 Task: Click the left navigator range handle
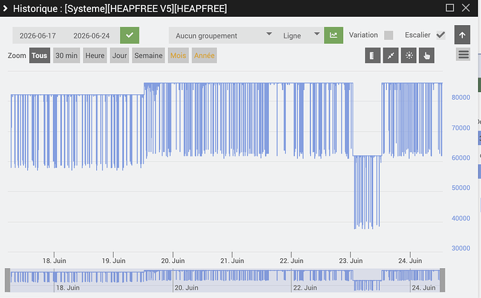coord(8,280)
